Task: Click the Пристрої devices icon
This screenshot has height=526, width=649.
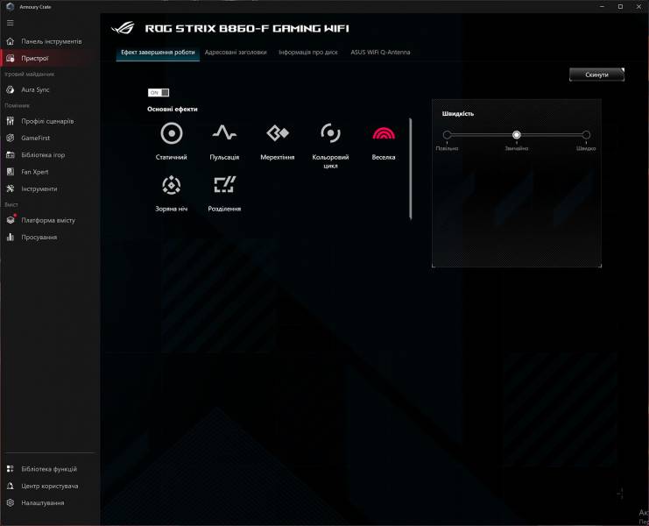Action: pos(11,59)
